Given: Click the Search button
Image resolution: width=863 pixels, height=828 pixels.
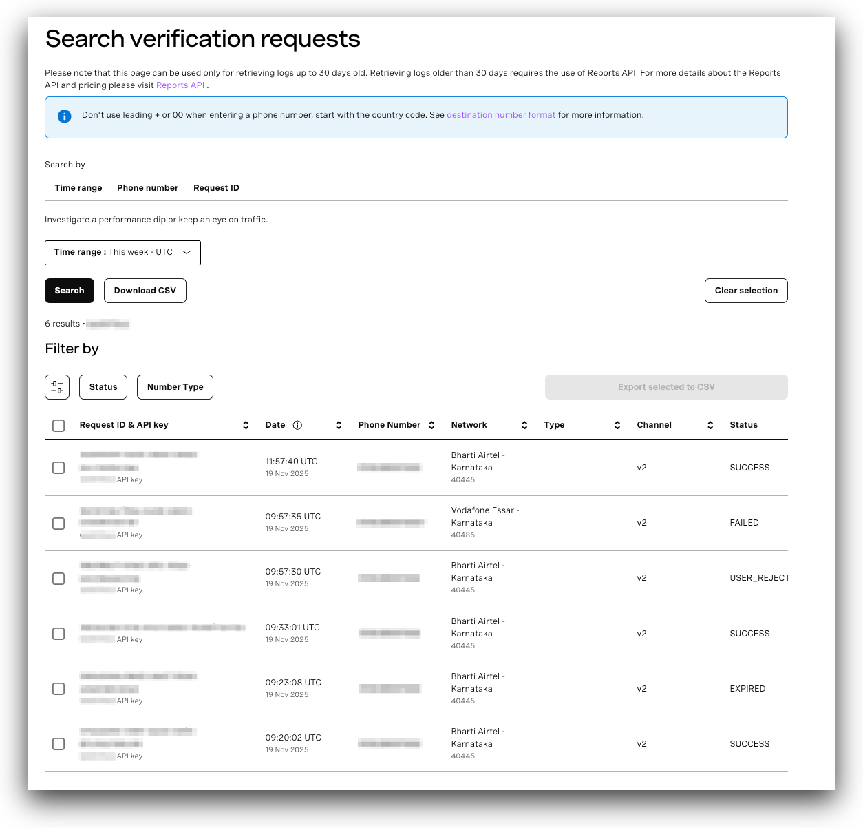Looking at the screenshot, I should (69, 290).
